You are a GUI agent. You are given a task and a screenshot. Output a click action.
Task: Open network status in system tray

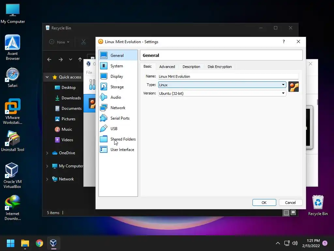click(287, 243)
